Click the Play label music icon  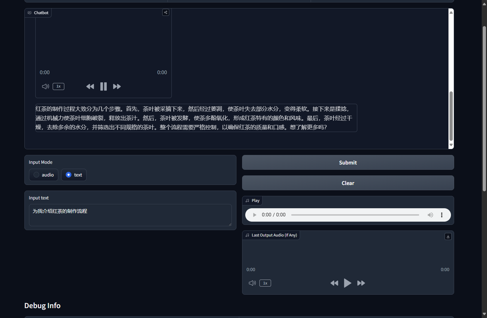(247, 200)
